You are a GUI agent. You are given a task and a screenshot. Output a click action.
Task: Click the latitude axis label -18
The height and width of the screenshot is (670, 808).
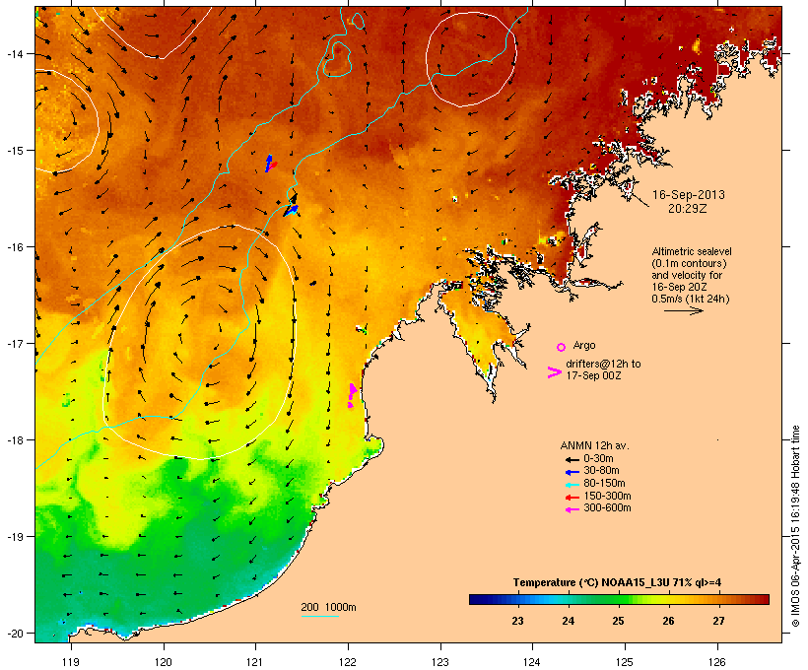tap(14, 440)
